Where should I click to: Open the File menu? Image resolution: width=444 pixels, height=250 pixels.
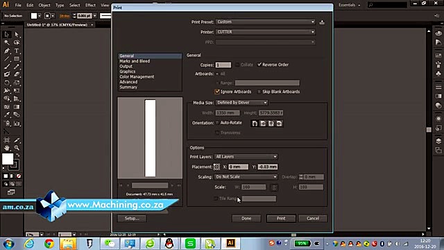18,5
